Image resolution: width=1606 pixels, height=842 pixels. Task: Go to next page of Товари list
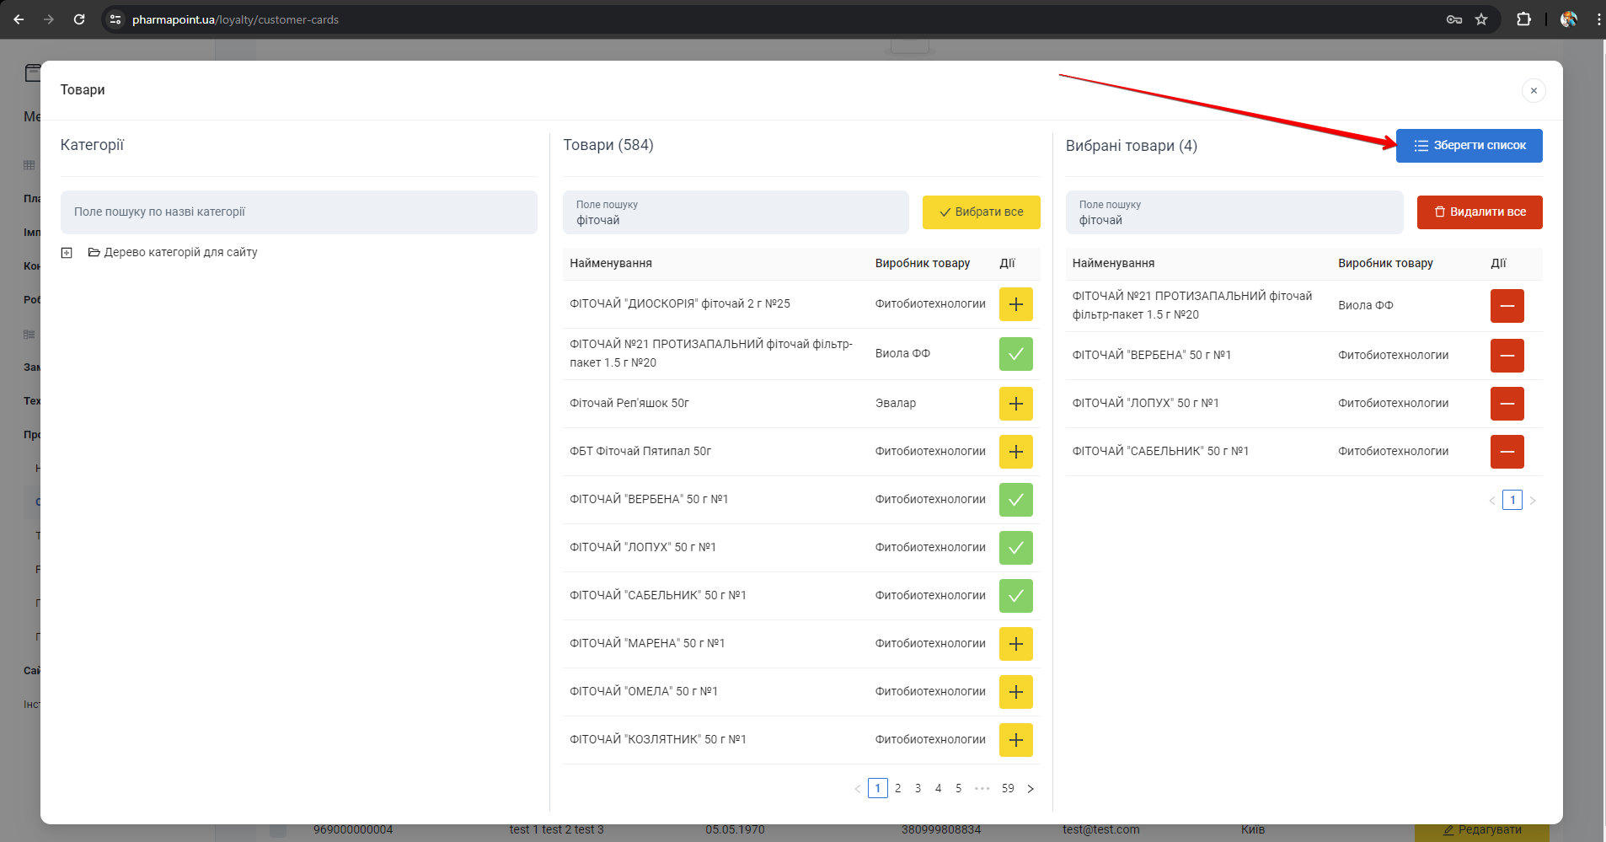point(1030,789)
